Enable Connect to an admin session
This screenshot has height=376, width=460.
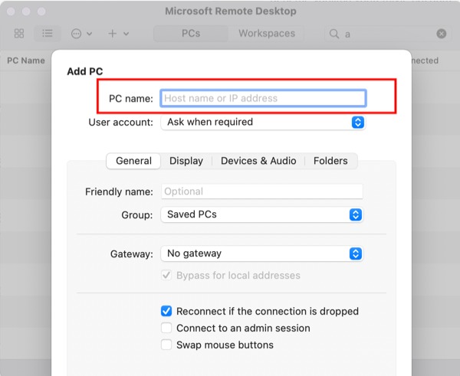tap(166, 329)
